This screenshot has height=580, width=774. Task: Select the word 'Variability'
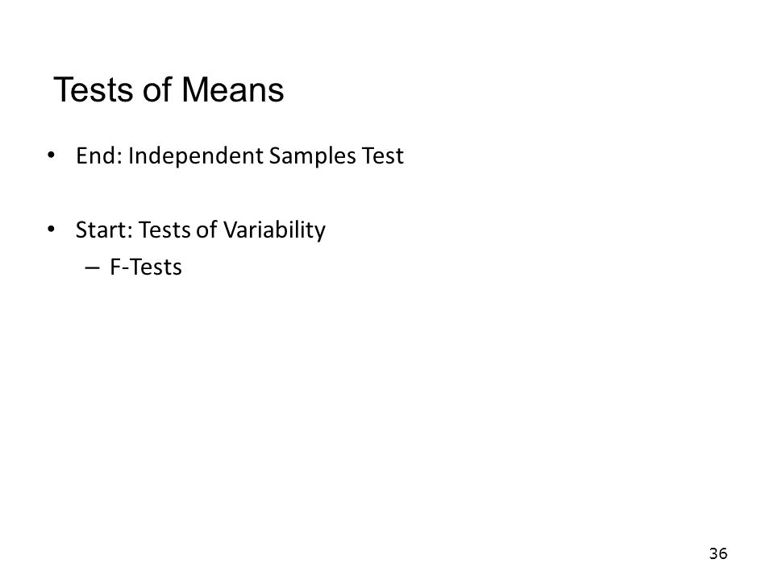point(274,231)
